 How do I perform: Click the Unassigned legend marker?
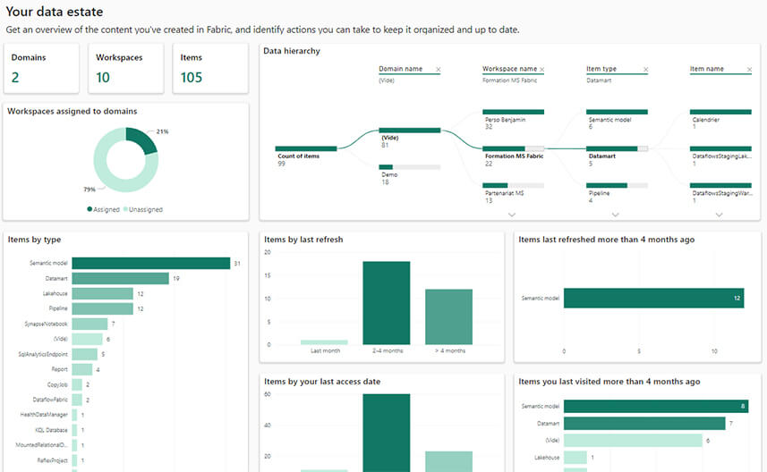[x=126, y=209]
